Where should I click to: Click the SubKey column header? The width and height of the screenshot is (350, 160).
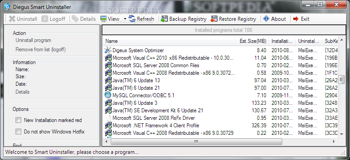tap(331, 41)
